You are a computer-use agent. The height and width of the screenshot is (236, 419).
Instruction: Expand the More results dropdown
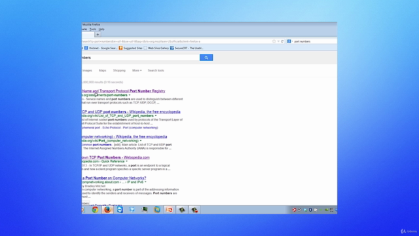tap(137, 70)
